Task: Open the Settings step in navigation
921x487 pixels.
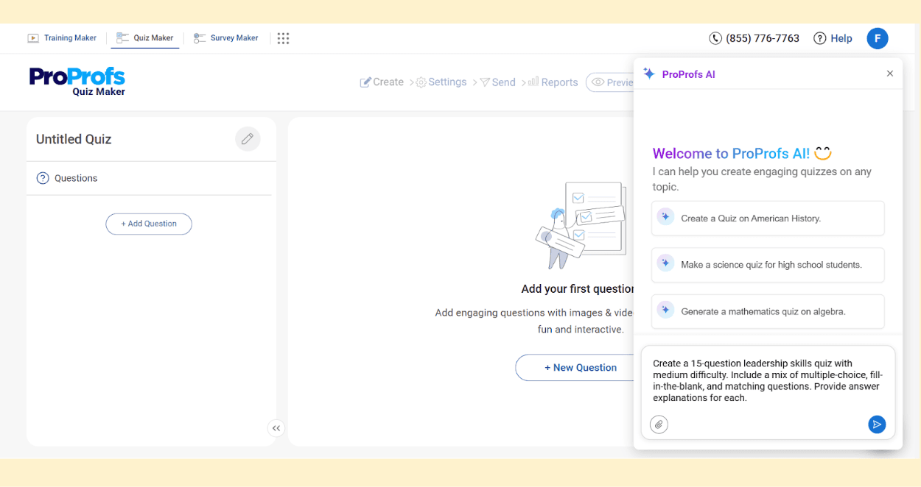Action: 441,82
